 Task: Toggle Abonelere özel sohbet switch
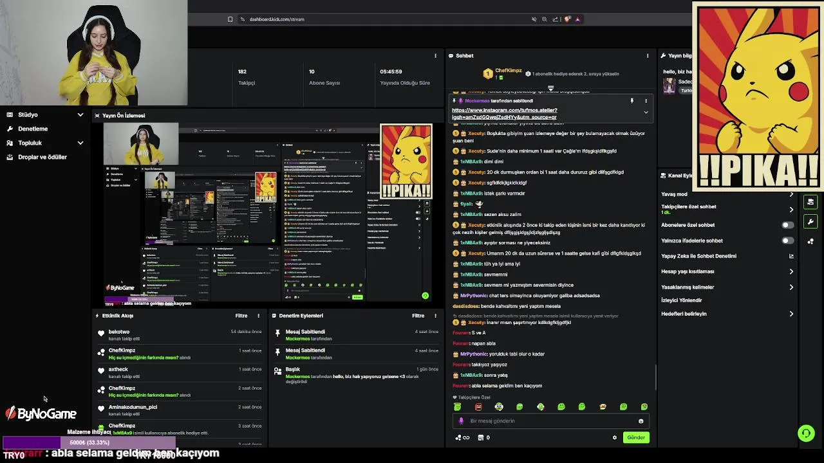coord(787,225)
